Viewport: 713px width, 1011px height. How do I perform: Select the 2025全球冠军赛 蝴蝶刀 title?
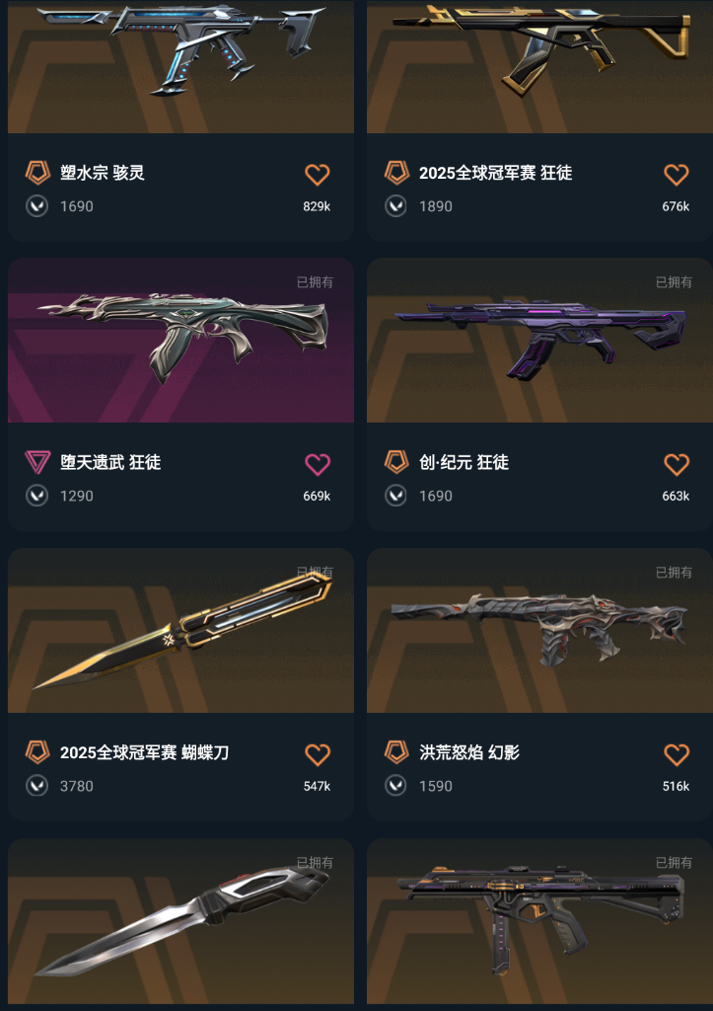tap(144, 752)
